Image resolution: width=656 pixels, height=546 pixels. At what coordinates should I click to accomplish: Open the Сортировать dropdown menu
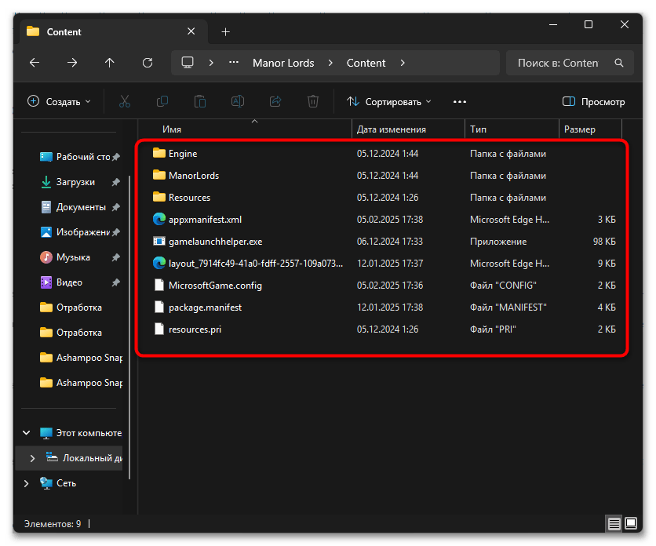(388, 102)
